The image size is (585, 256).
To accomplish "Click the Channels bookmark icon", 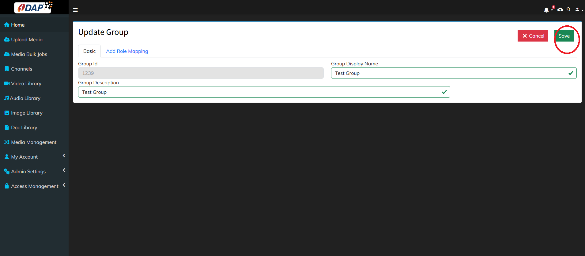I will (6, 69).
